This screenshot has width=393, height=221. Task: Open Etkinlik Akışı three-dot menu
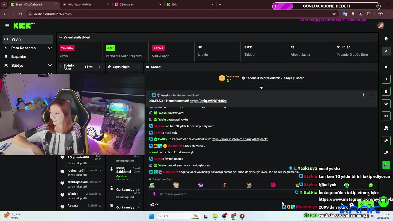99,67
